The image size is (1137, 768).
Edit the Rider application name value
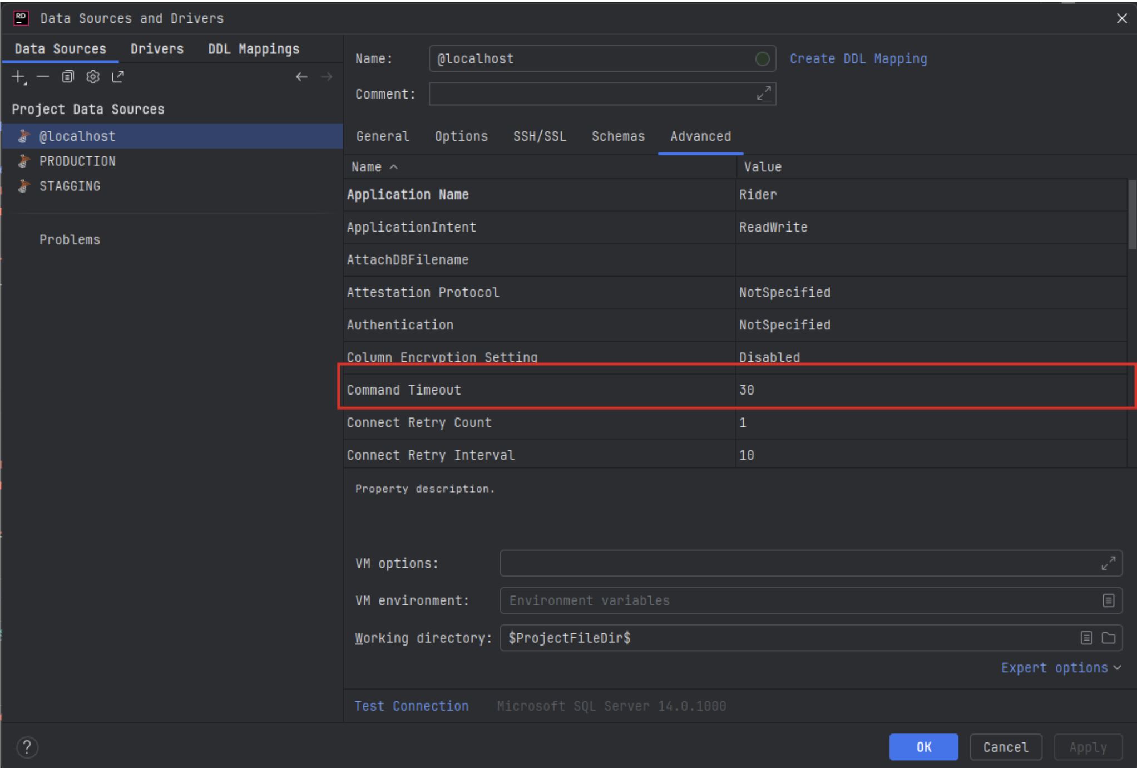[932, 195]
